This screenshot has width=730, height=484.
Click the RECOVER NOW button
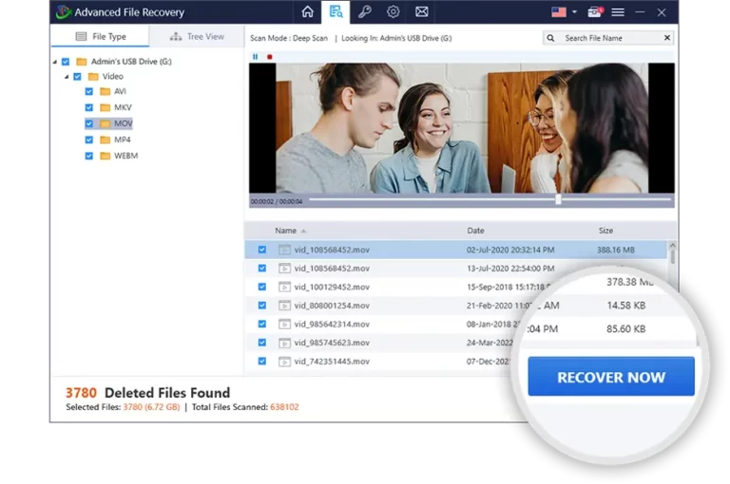click(x=611, y=377)
